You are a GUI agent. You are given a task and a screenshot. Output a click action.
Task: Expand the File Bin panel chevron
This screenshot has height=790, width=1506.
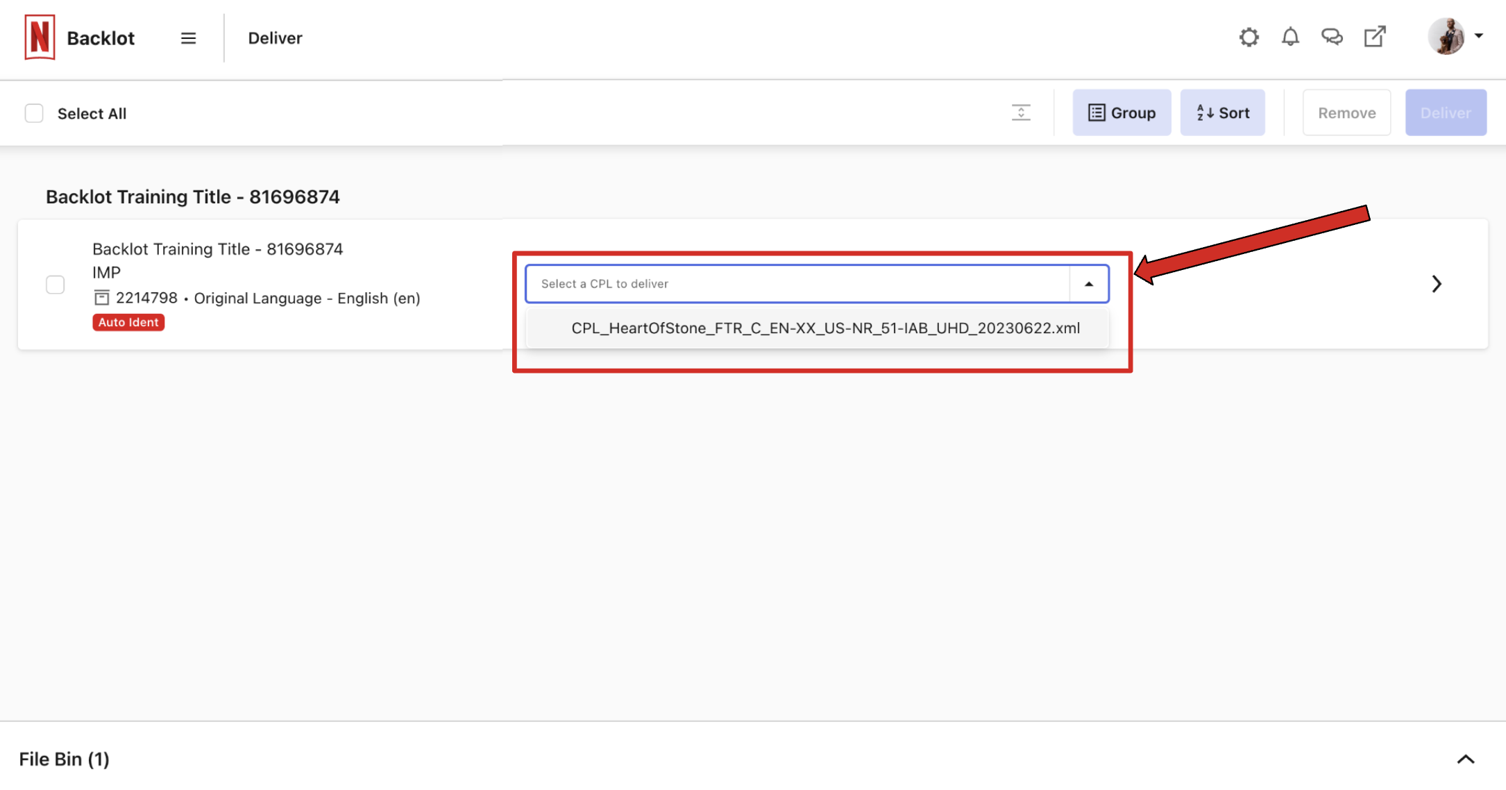tap(1466, 759)
